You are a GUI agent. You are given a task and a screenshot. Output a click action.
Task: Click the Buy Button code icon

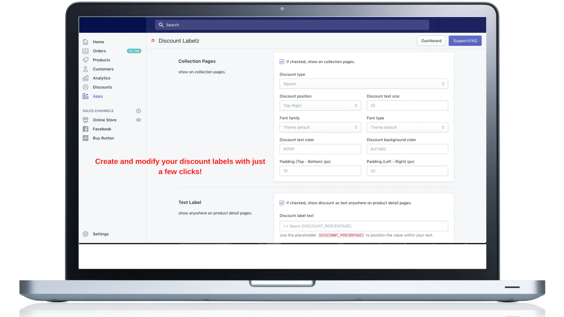(x=85, y=138)
